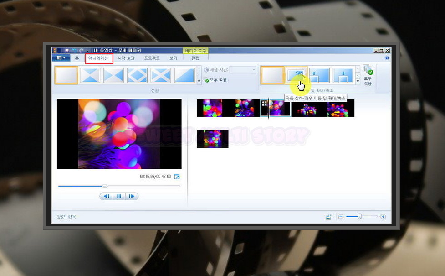Open the Help question mark icon
Image resolution: width=445 pixels, height=276 pixels.
pos(387,58)
